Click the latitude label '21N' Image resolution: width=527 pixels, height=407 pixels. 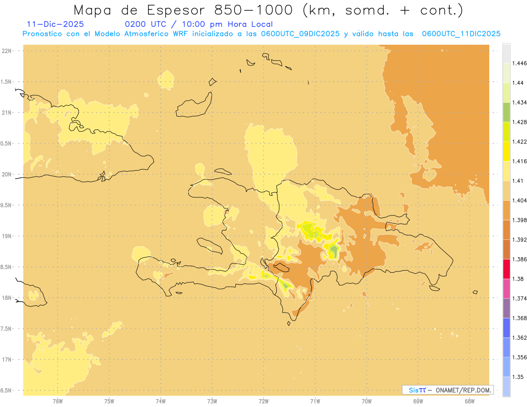coord(7,113)
